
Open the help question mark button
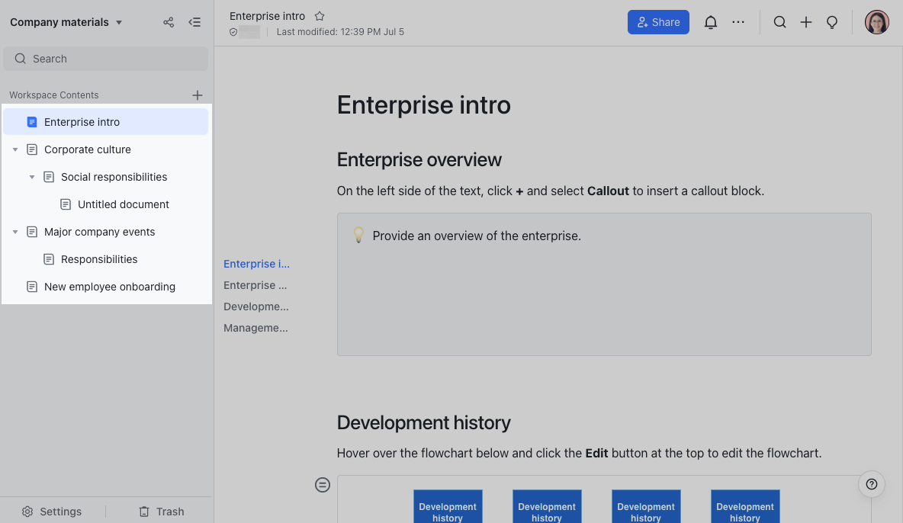pos(872,484)
